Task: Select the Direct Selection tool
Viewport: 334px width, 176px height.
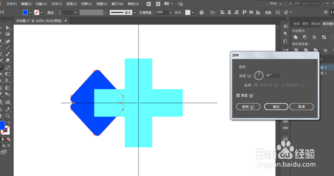Action: pos(8,27)
